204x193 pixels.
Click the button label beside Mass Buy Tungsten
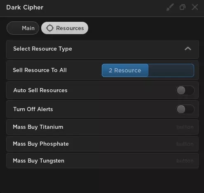(x=185, y=161)
